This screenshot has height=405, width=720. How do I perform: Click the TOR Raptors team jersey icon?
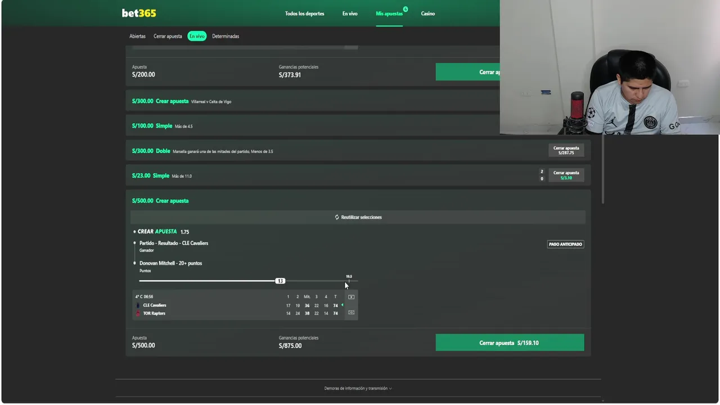coord(138,313)
